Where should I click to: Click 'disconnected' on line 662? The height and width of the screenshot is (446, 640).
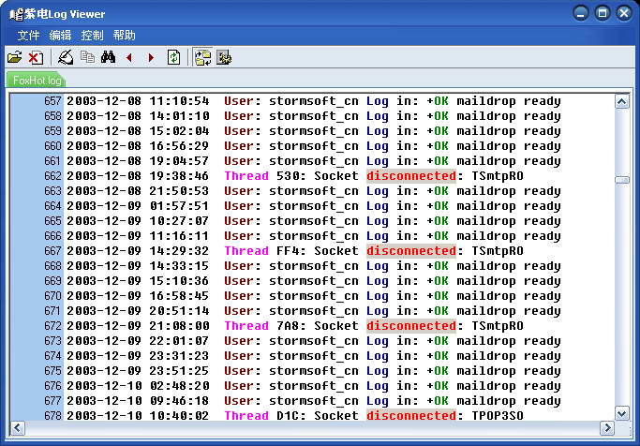(x=410, y=176)
